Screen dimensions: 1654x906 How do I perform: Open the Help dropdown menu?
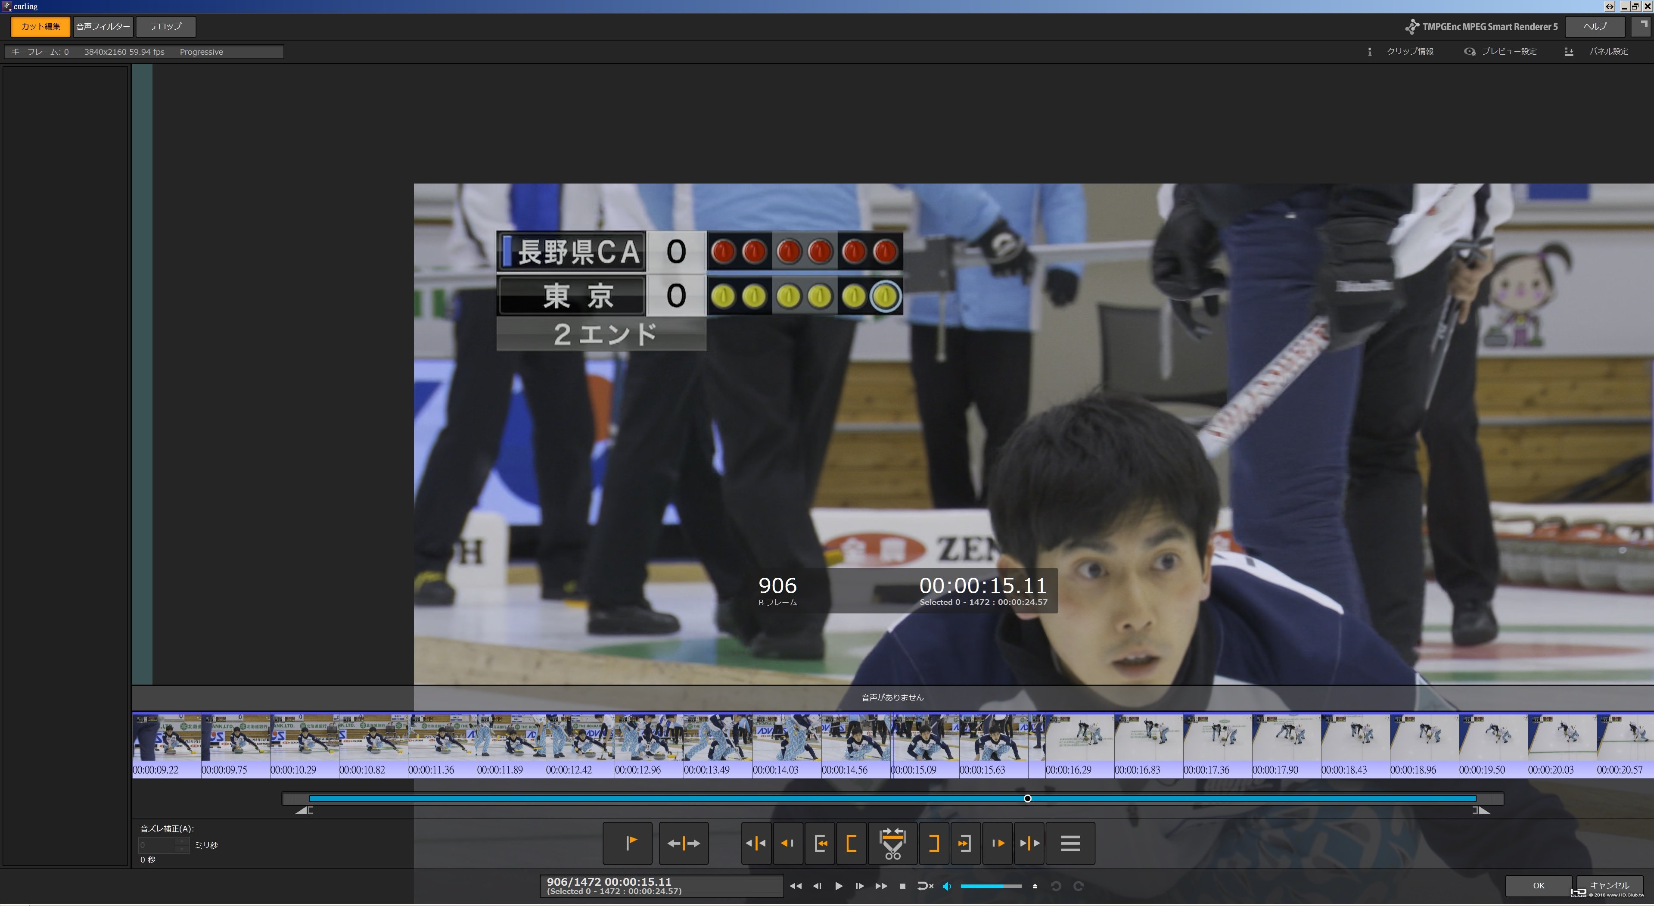[1594, 26]
